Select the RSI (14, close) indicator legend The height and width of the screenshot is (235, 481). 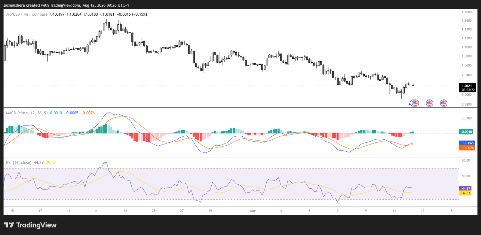(x=19, y=162)
